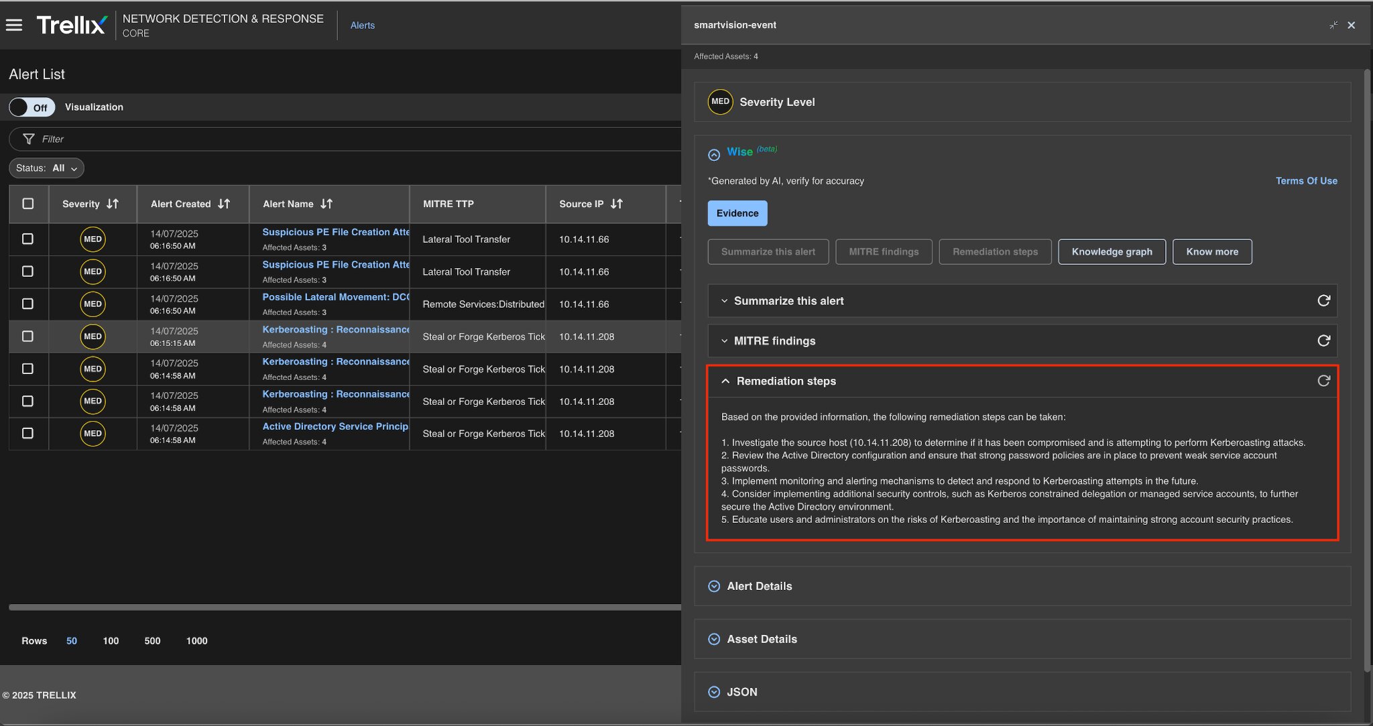This screenshot has height=726, width=1373.
Task: Click the Know more button
Action: click(x=1212, y=252)
